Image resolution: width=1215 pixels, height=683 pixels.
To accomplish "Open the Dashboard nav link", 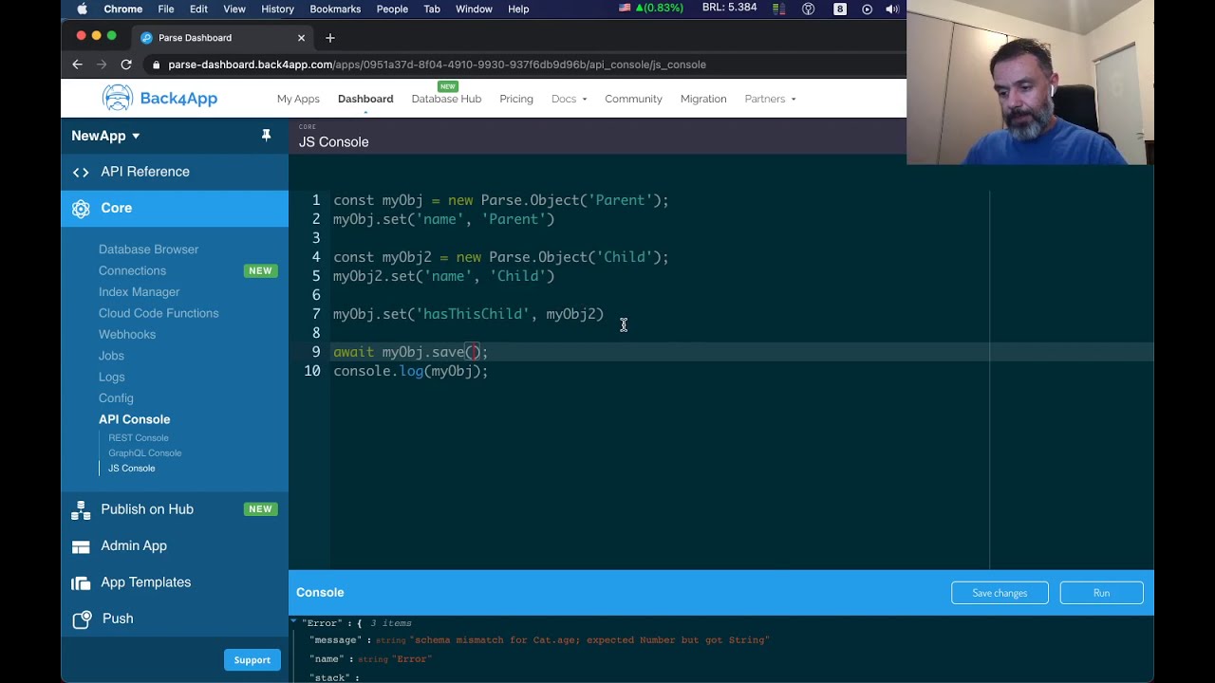I will (365, 99).
